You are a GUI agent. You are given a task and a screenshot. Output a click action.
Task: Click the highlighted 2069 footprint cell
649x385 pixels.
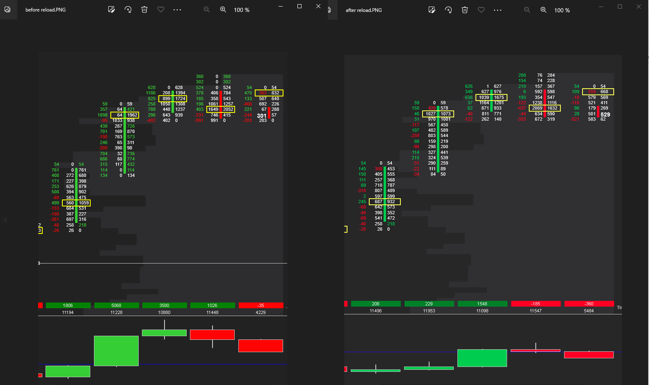pos(537,108)
